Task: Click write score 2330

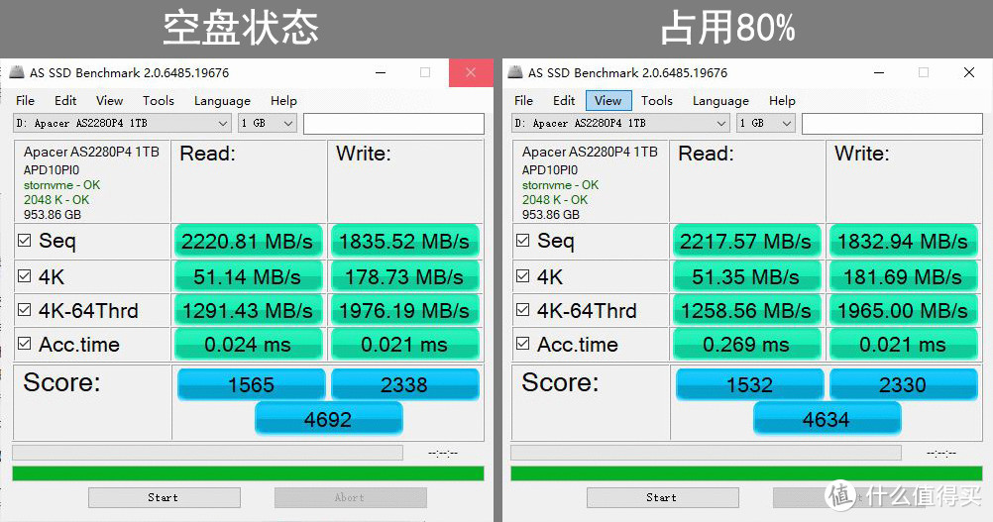Action: coord(903,384)
